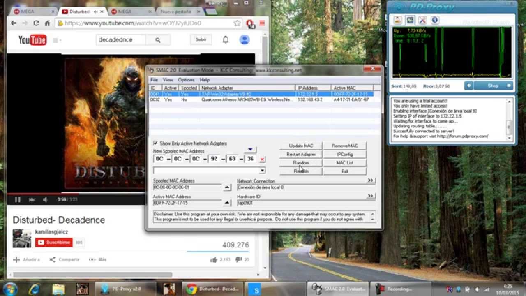Expand the Hardware ID details button
This screenshot has width=526, height=296.
coord(370,196)
